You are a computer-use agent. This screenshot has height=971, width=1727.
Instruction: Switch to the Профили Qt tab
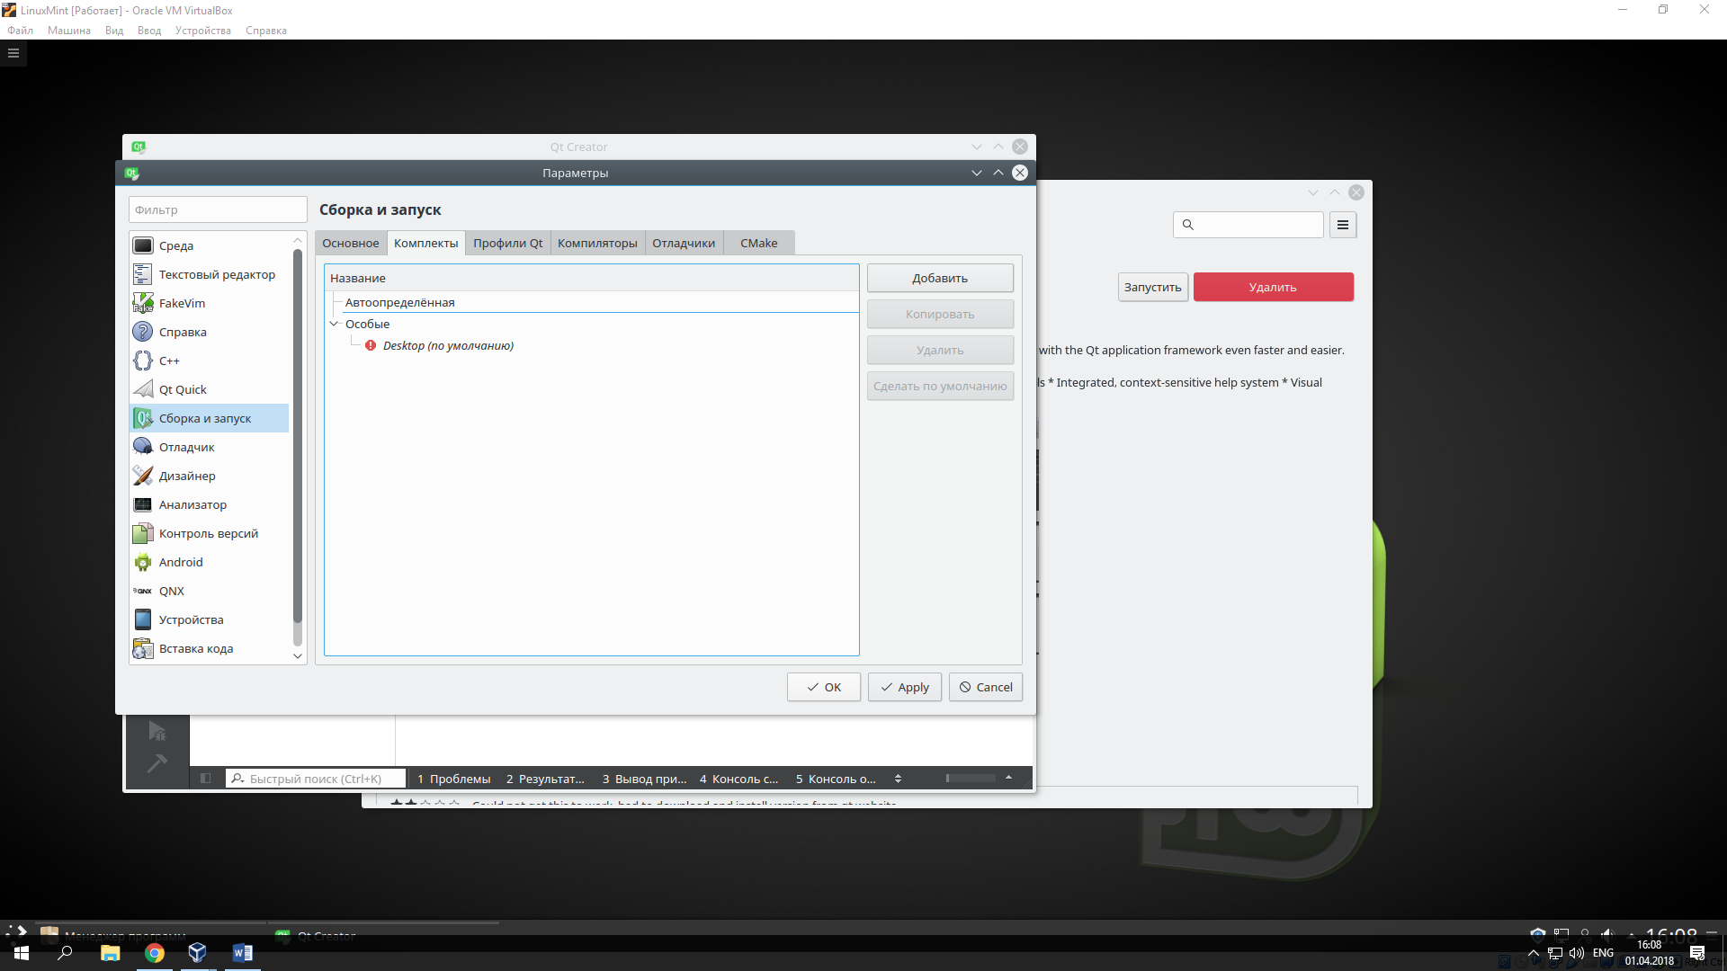[x=508, y=244]
